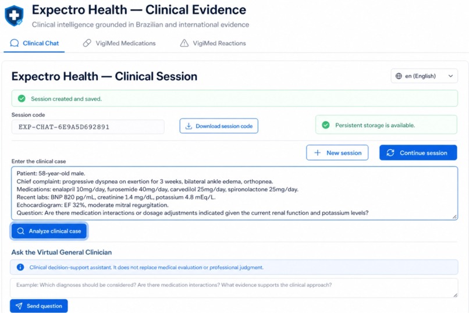Click the 'Ask the Virtual General Clinician' heading
The width and height of the screenshot is (469, 313).
(62, 252)
